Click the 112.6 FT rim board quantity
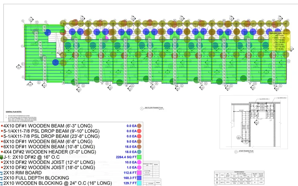This screenshot has height=186, width=298. [130, 173]
